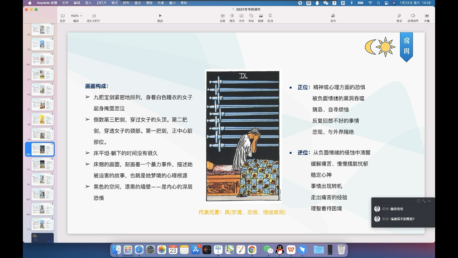The height and width of the screenshot is (258, 458).
Task: Insert a text box (文本)
Action: [x=242, y=18]
